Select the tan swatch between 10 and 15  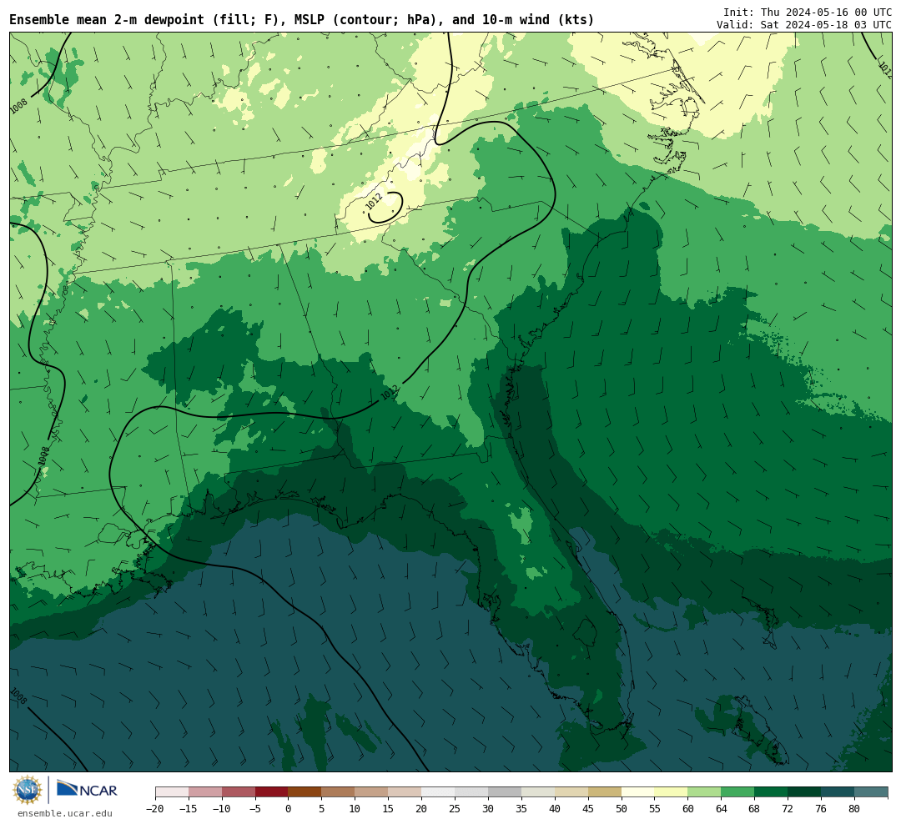click(x=371, y=792)
